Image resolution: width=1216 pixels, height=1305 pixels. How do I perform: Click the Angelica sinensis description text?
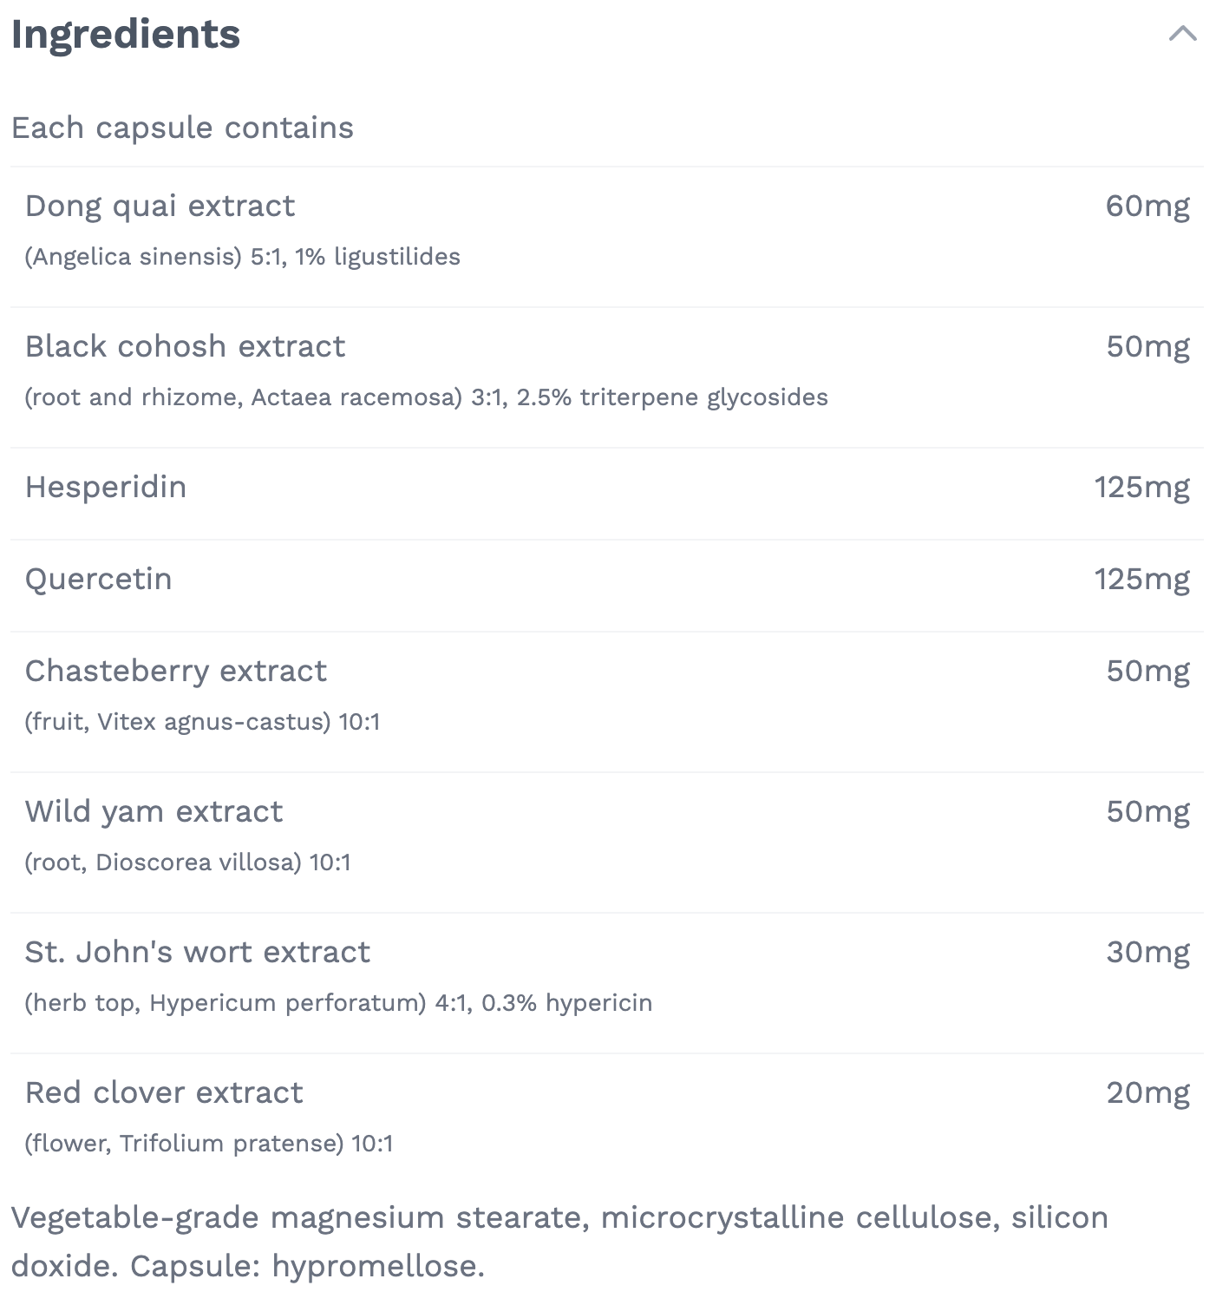tap(242, 257)
